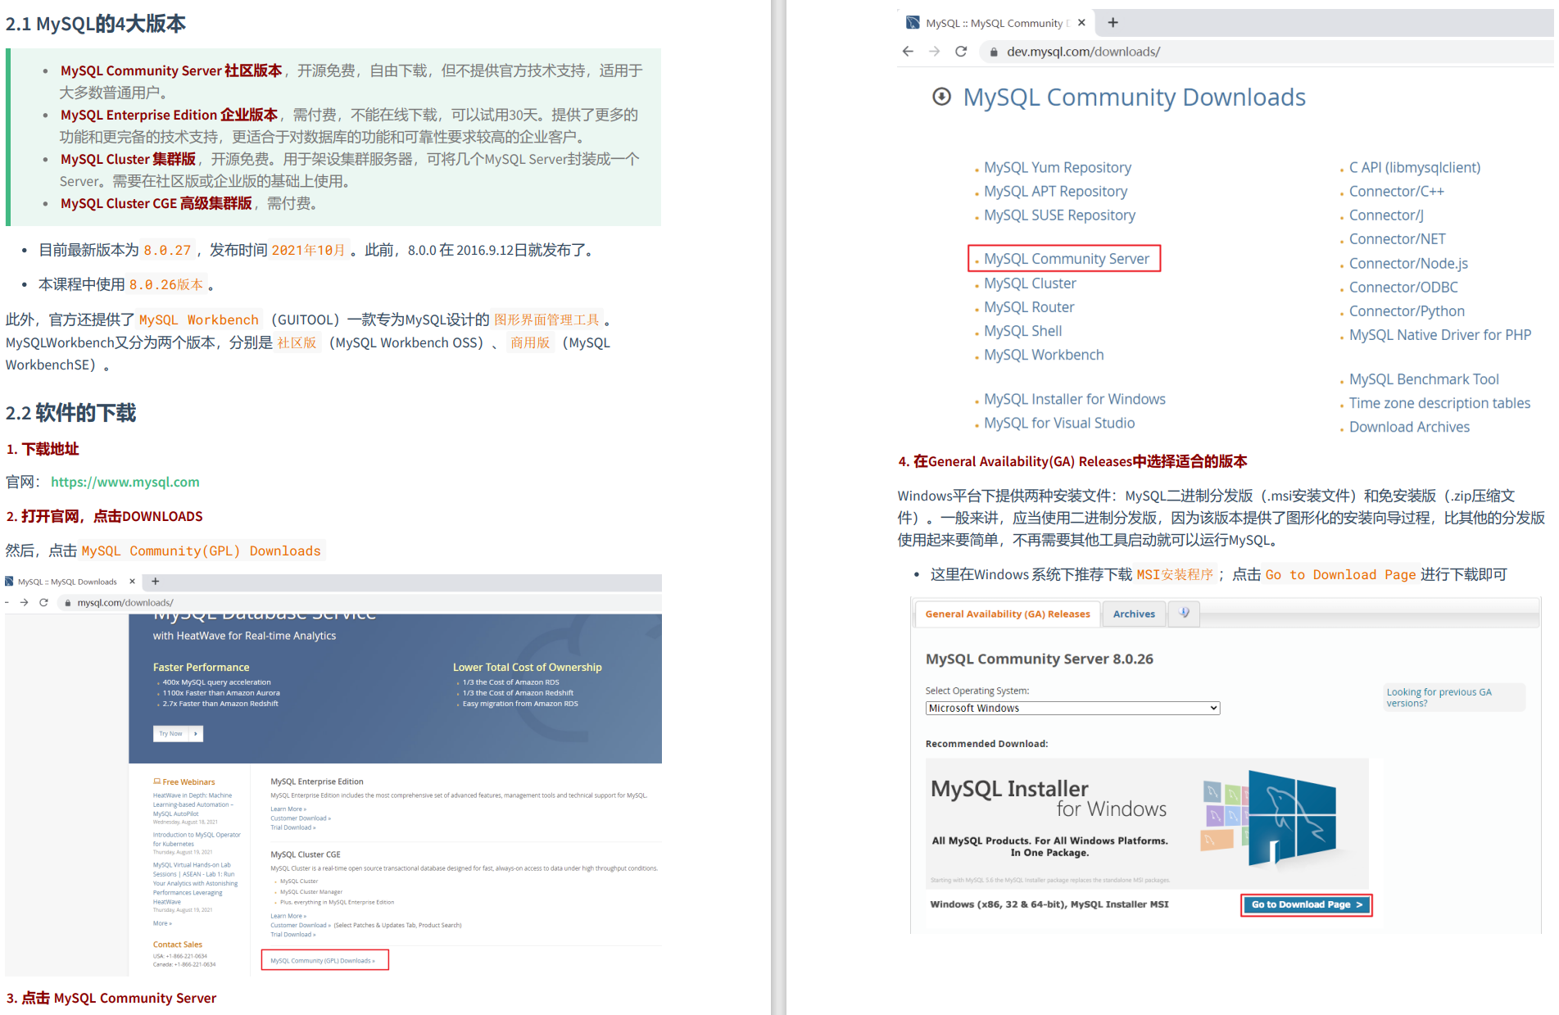Click the 2.2 软件的下载 section heading
Image resolution: width=1559 pixels, height=1015 pixels.
pos(71,413)
